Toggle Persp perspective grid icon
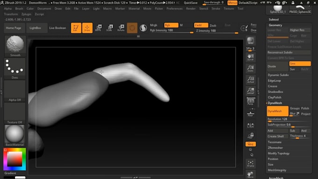The height and width of the screenshot is (179, 318). (x=251, y=101)
